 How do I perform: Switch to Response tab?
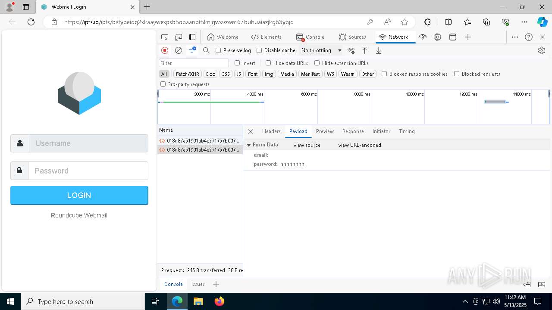pos(353,131)
